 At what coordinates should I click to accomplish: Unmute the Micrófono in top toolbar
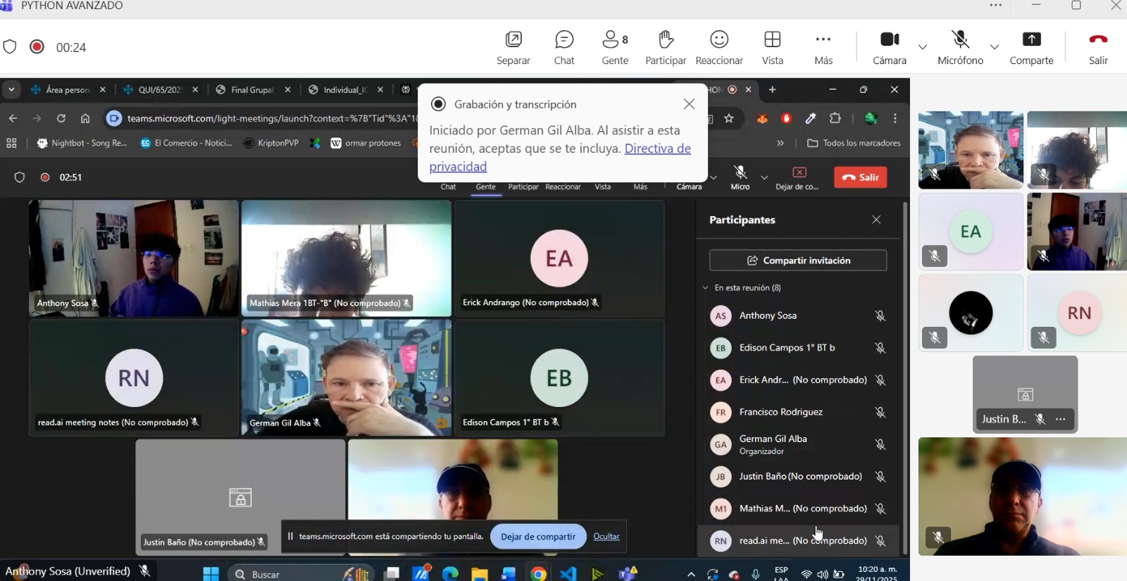960,48
